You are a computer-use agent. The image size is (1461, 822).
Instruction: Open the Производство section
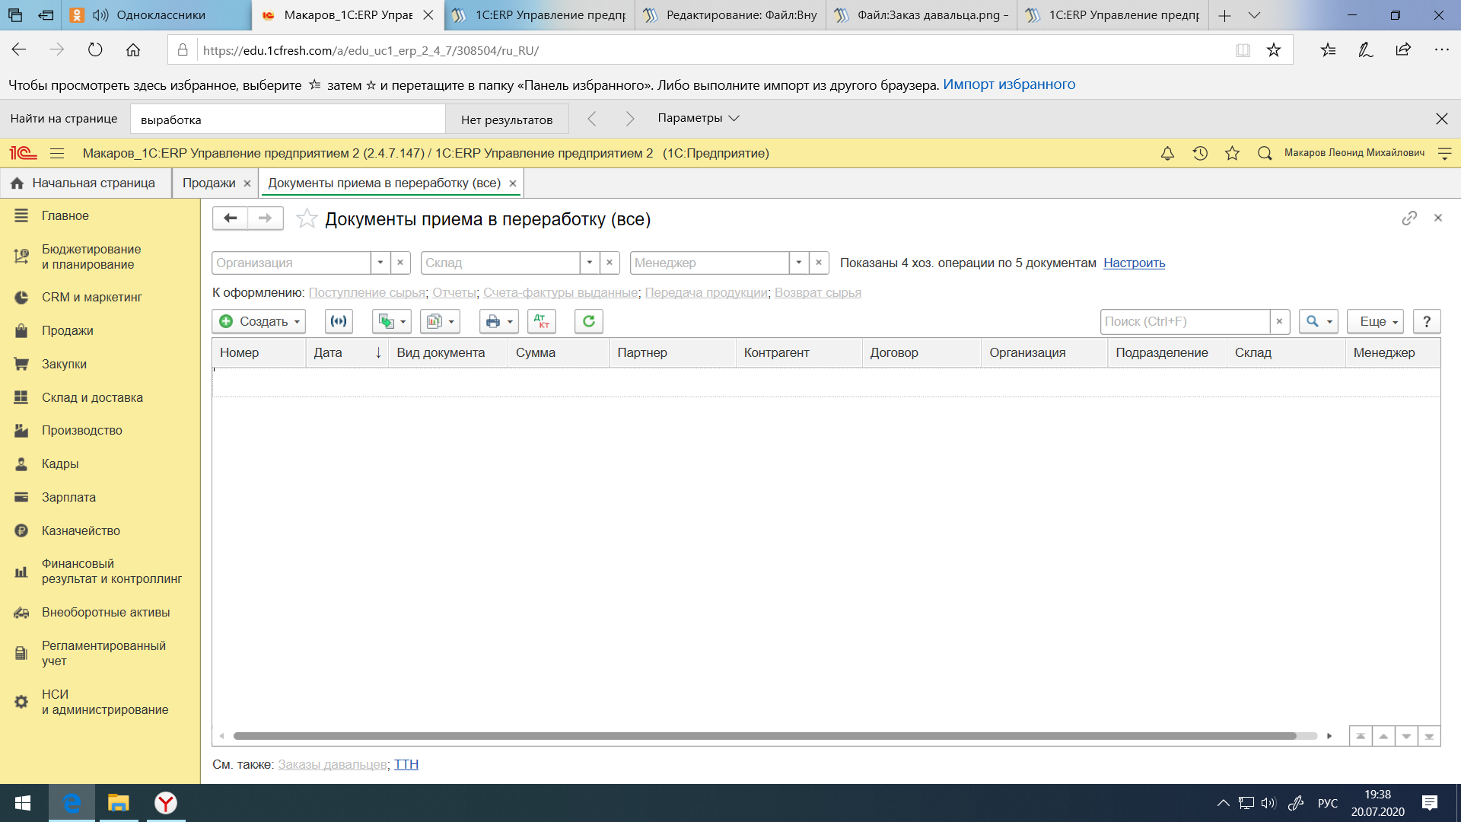82,430
